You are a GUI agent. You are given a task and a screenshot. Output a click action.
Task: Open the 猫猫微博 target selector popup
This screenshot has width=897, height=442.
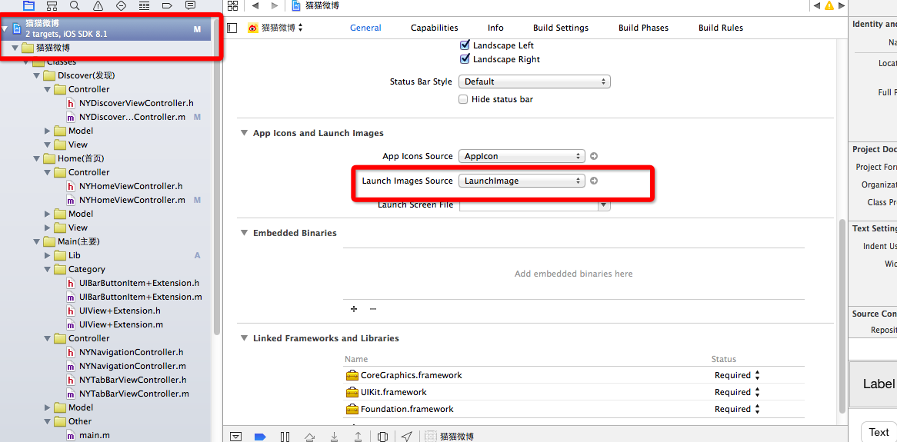[275, 28]
